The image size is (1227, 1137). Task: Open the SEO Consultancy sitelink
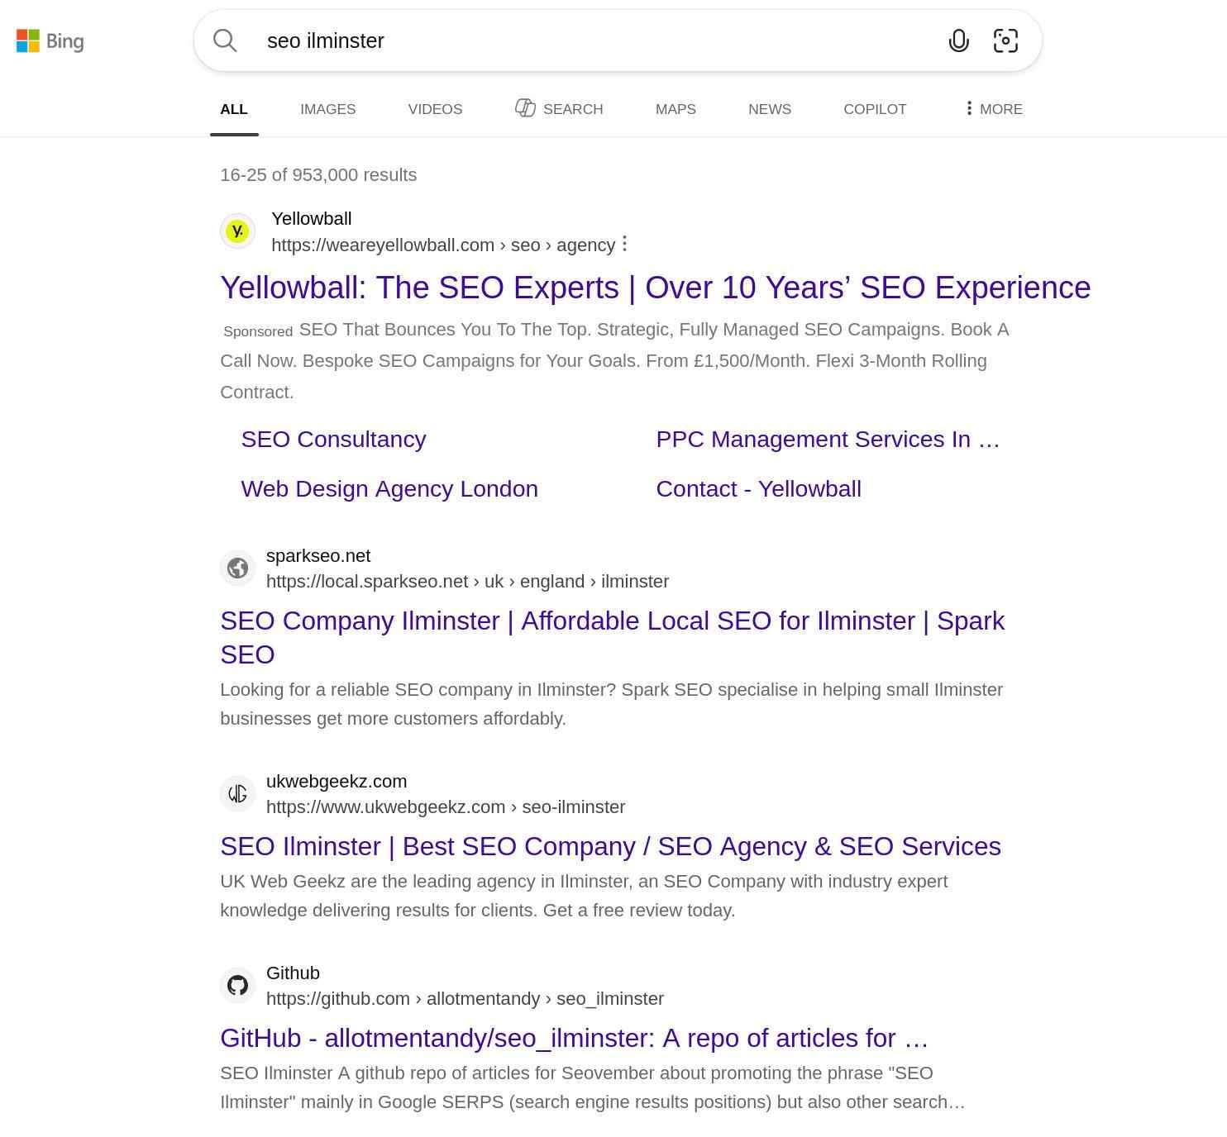coord(333,439)
